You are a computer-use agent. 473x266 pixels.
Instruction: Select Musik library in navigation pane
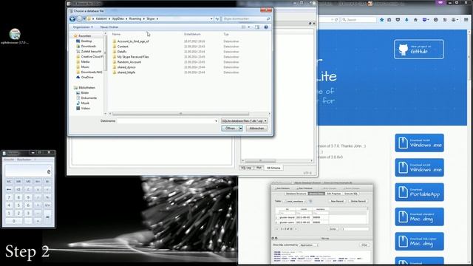click(85, 103)
